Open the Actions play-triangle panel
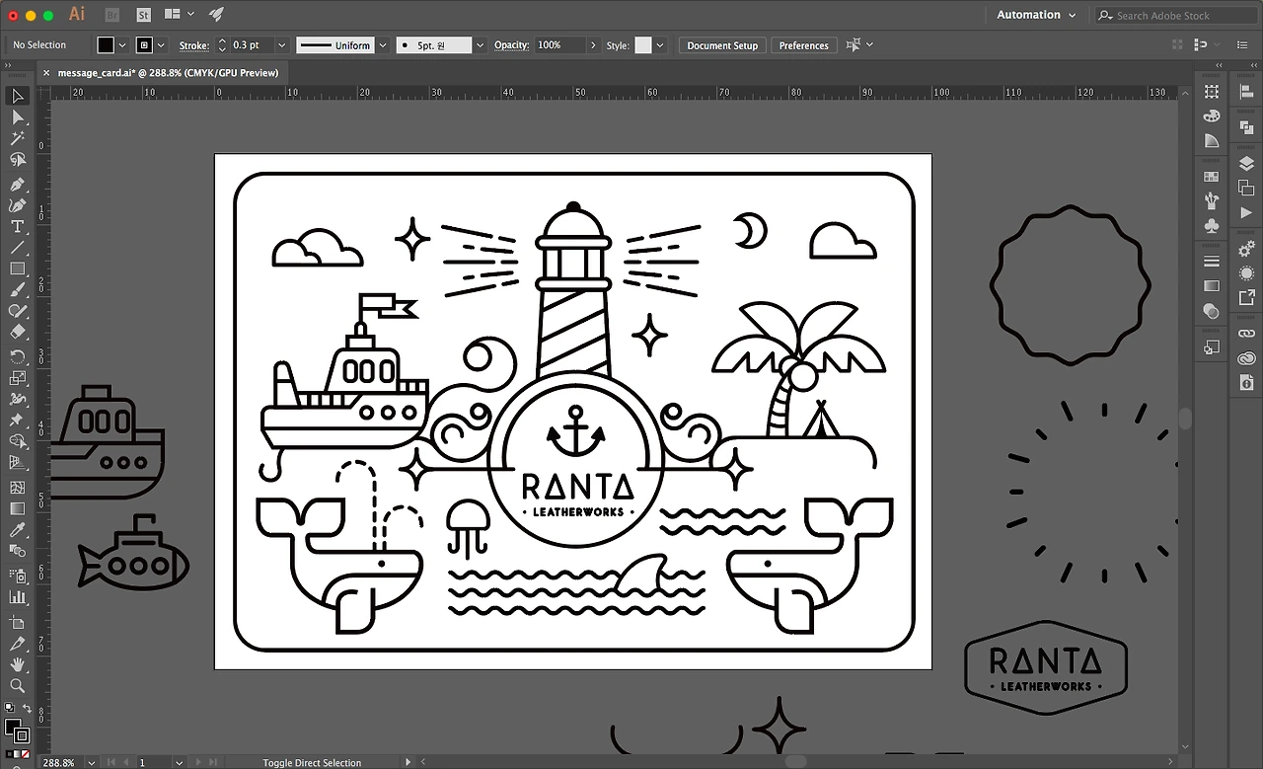The width and height of the screenshot is (1263, 769). 1247,212
